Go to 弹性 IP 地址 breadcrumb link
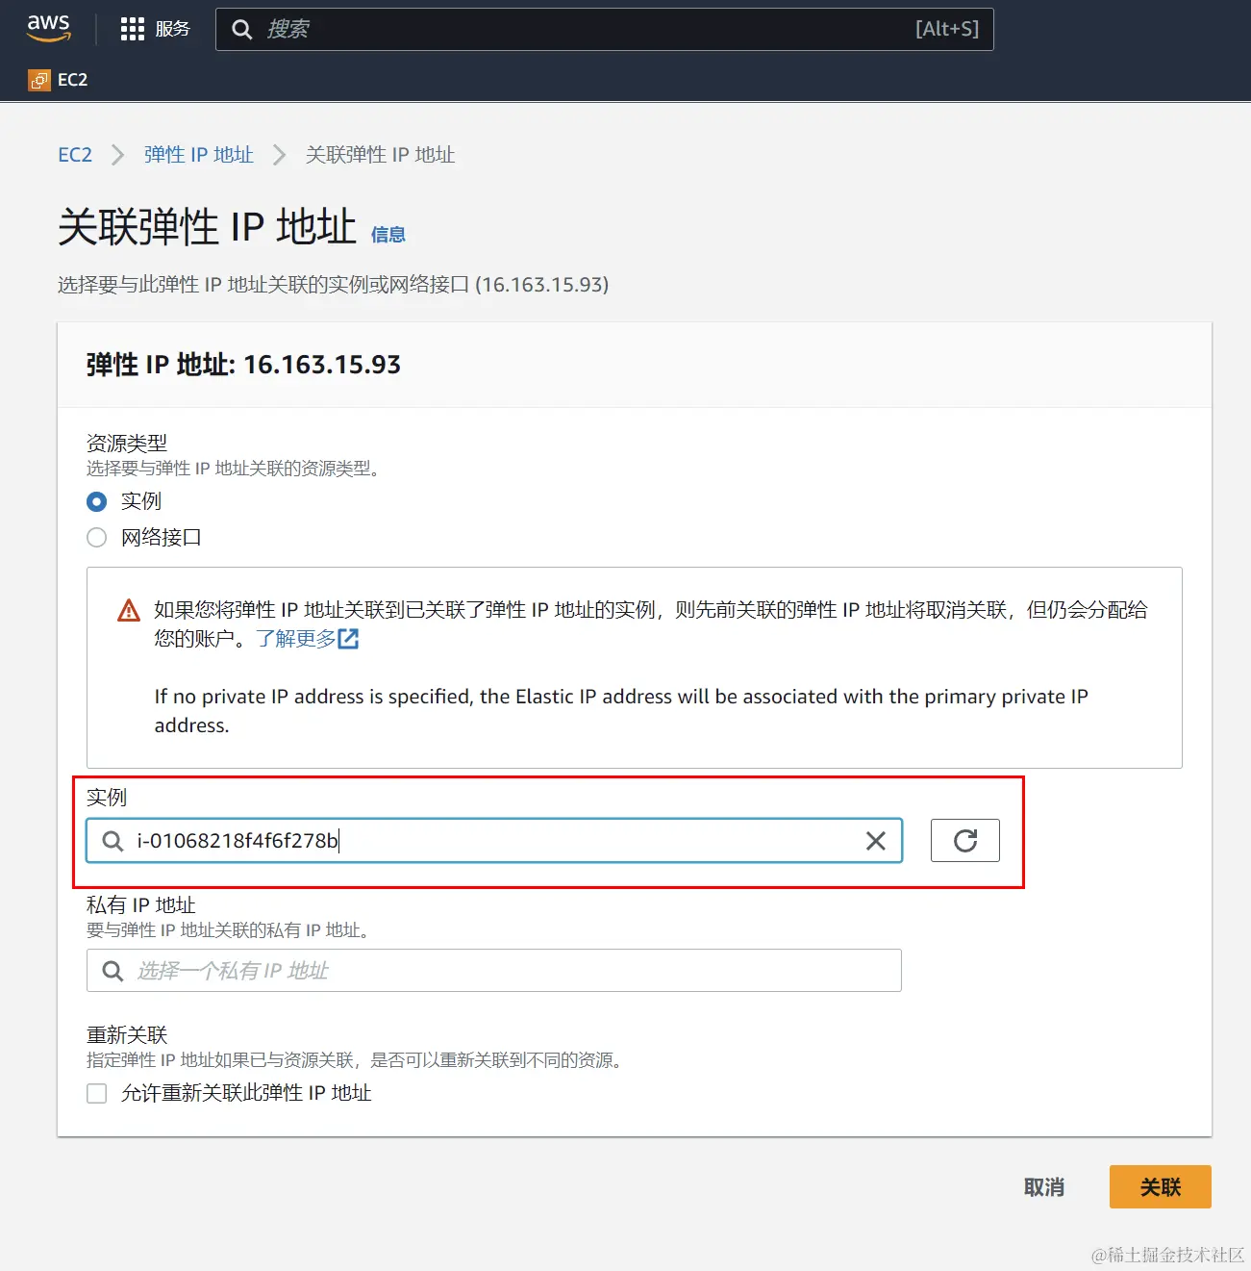 pyautogui.click(x=199, y=155)
